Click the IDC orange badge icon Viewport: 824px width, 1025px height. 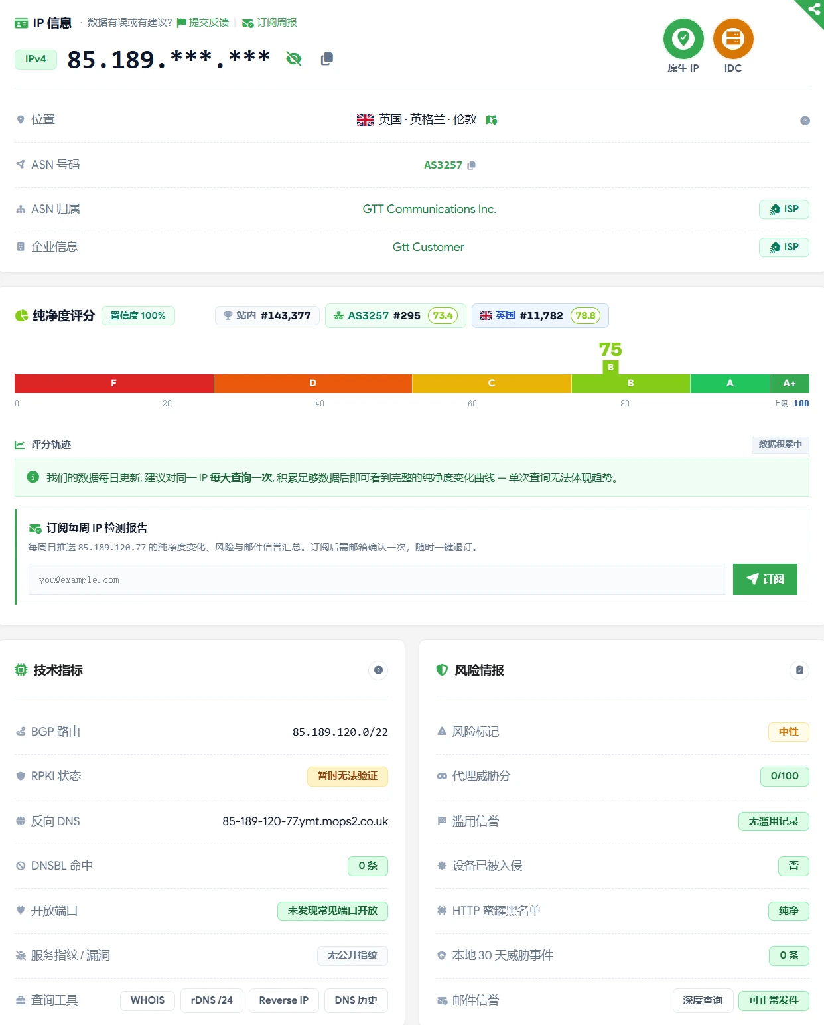coord(733,39)
